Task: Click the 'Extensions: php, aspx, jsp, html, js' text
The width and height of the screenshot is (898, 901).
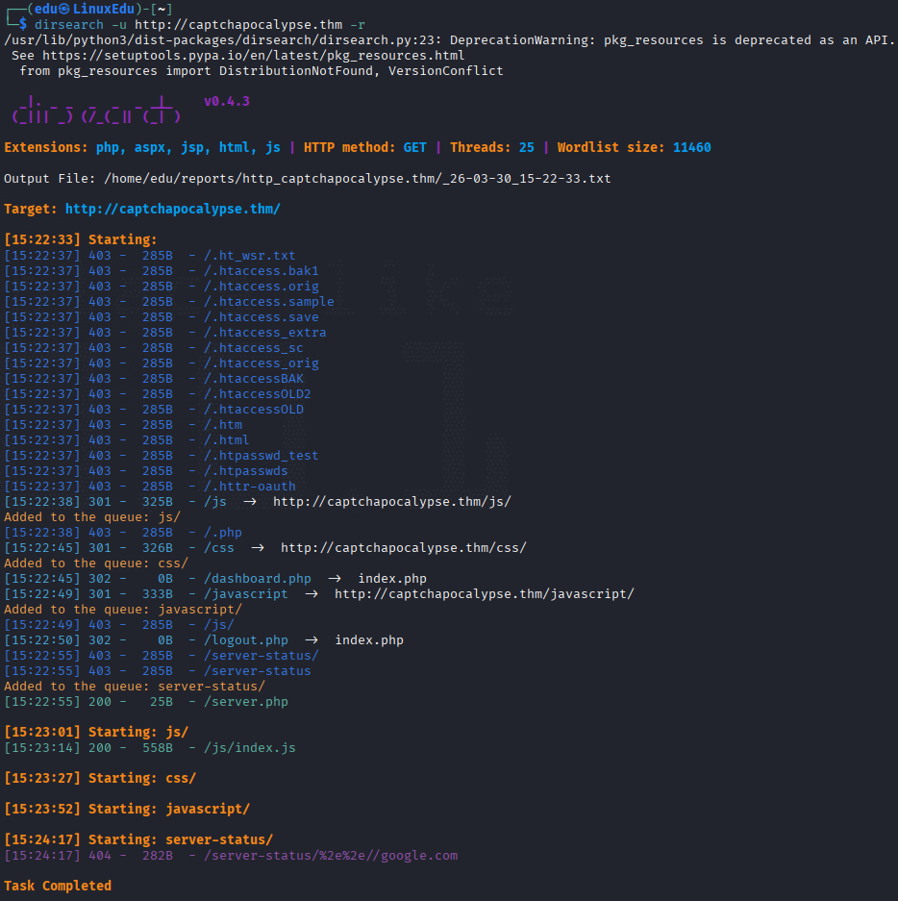Action: [x=142, y=148]
